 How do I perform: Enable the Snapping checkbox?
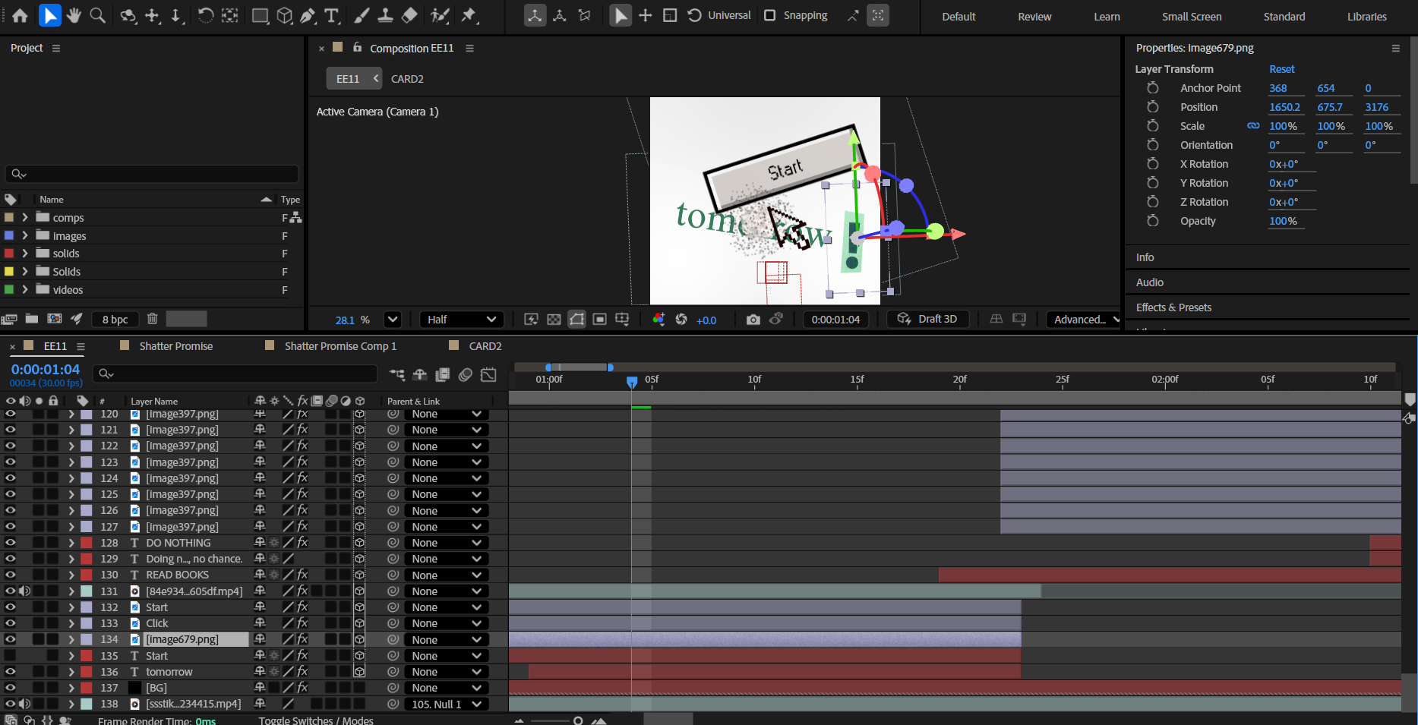(769, 15)
